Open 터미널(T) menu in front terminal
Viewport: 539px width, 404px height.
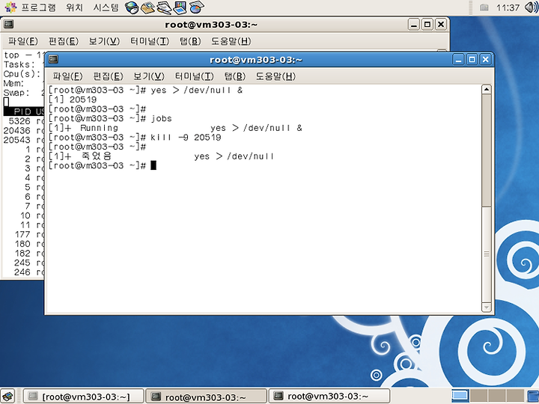click(194, 76)
